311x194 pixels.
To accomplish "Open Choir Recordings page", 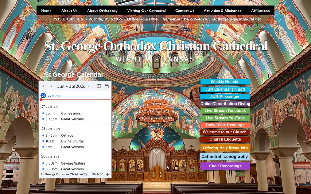I will [225, 166].
